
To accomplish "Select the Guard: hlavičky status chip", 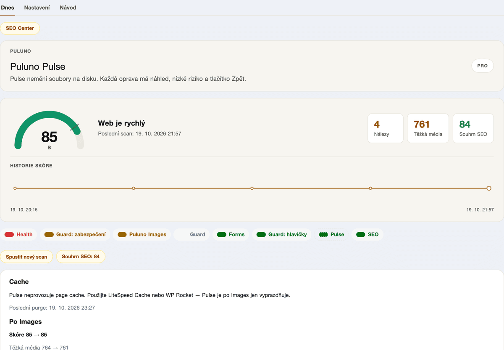I will click(x=282, y=234).
